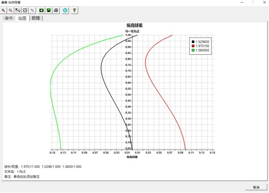Switch to the 绘图 tab
Image resolution: width=269 pixels, height=193 pixels.
click(22, 18)
